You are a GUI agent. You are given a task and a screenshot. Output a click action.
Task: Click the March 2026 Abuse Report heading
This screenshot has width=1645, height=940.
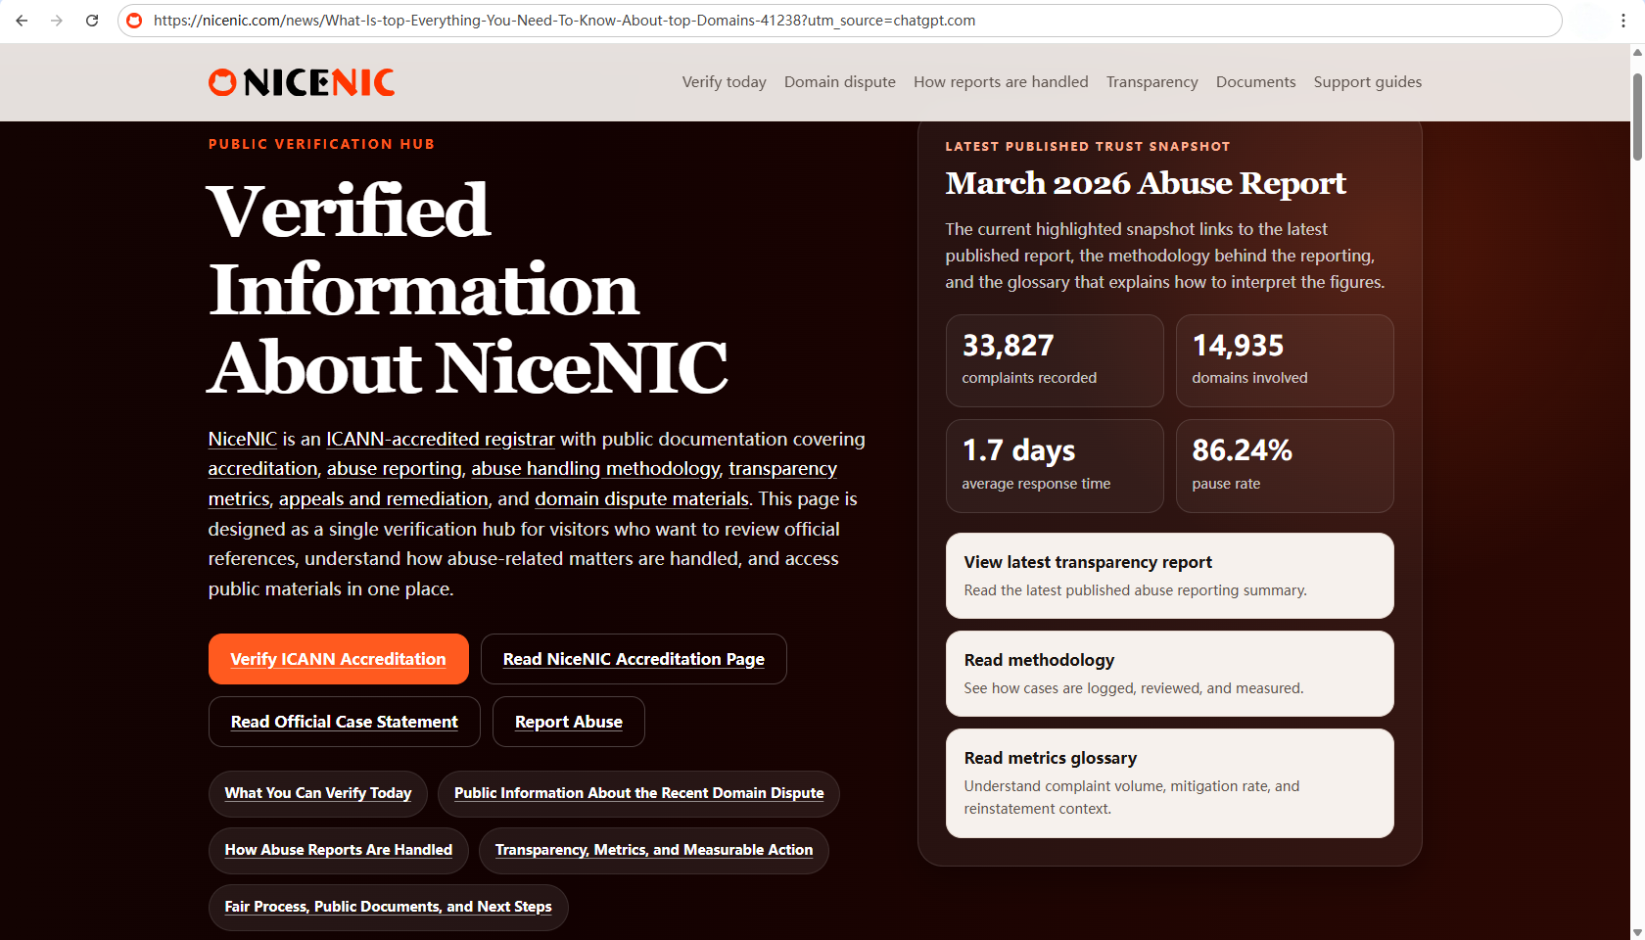tap(1146, 183)
